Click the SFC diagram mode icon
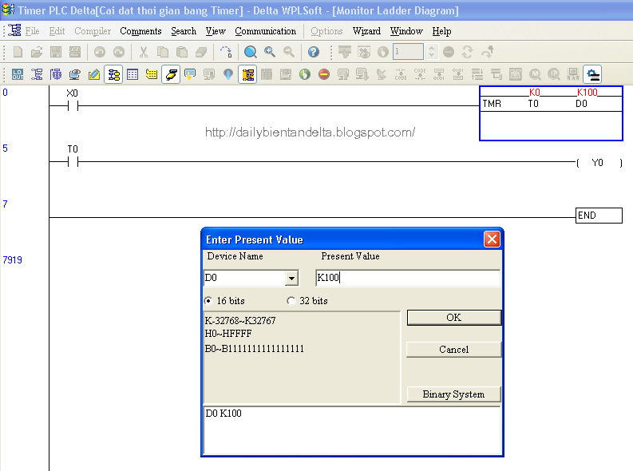 [x=56, y=74]
